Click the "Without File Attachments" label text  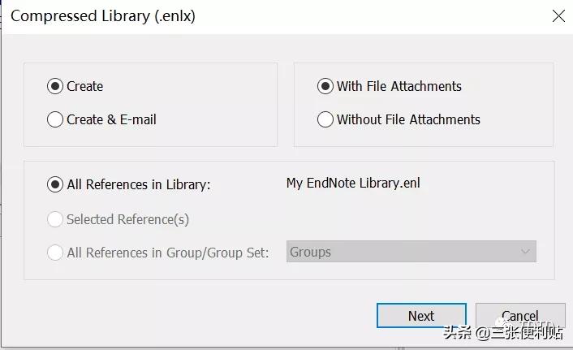tap(408, 119)
